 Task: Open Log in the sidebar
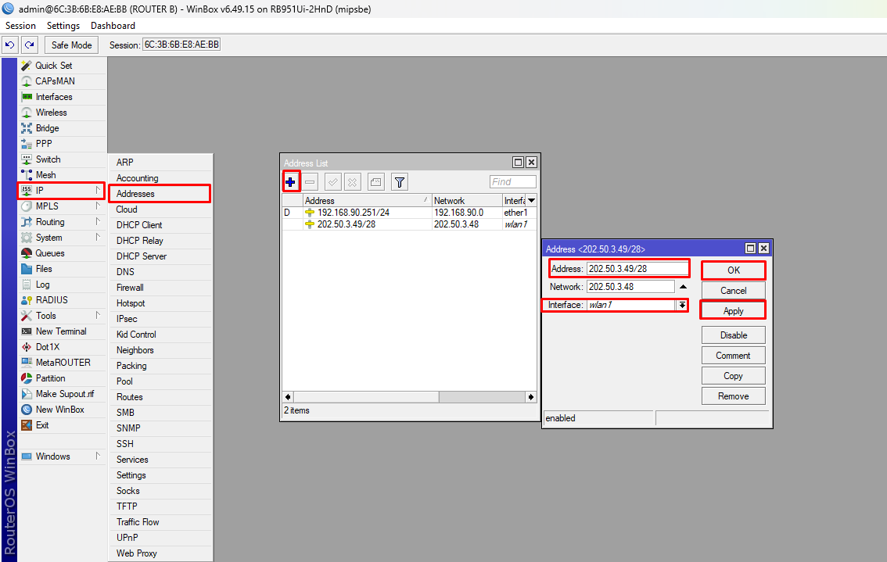[x=63, y=285]
